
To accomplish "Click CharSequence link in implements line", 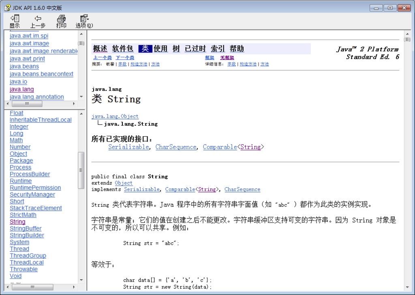I will click(x=242, y=189).
